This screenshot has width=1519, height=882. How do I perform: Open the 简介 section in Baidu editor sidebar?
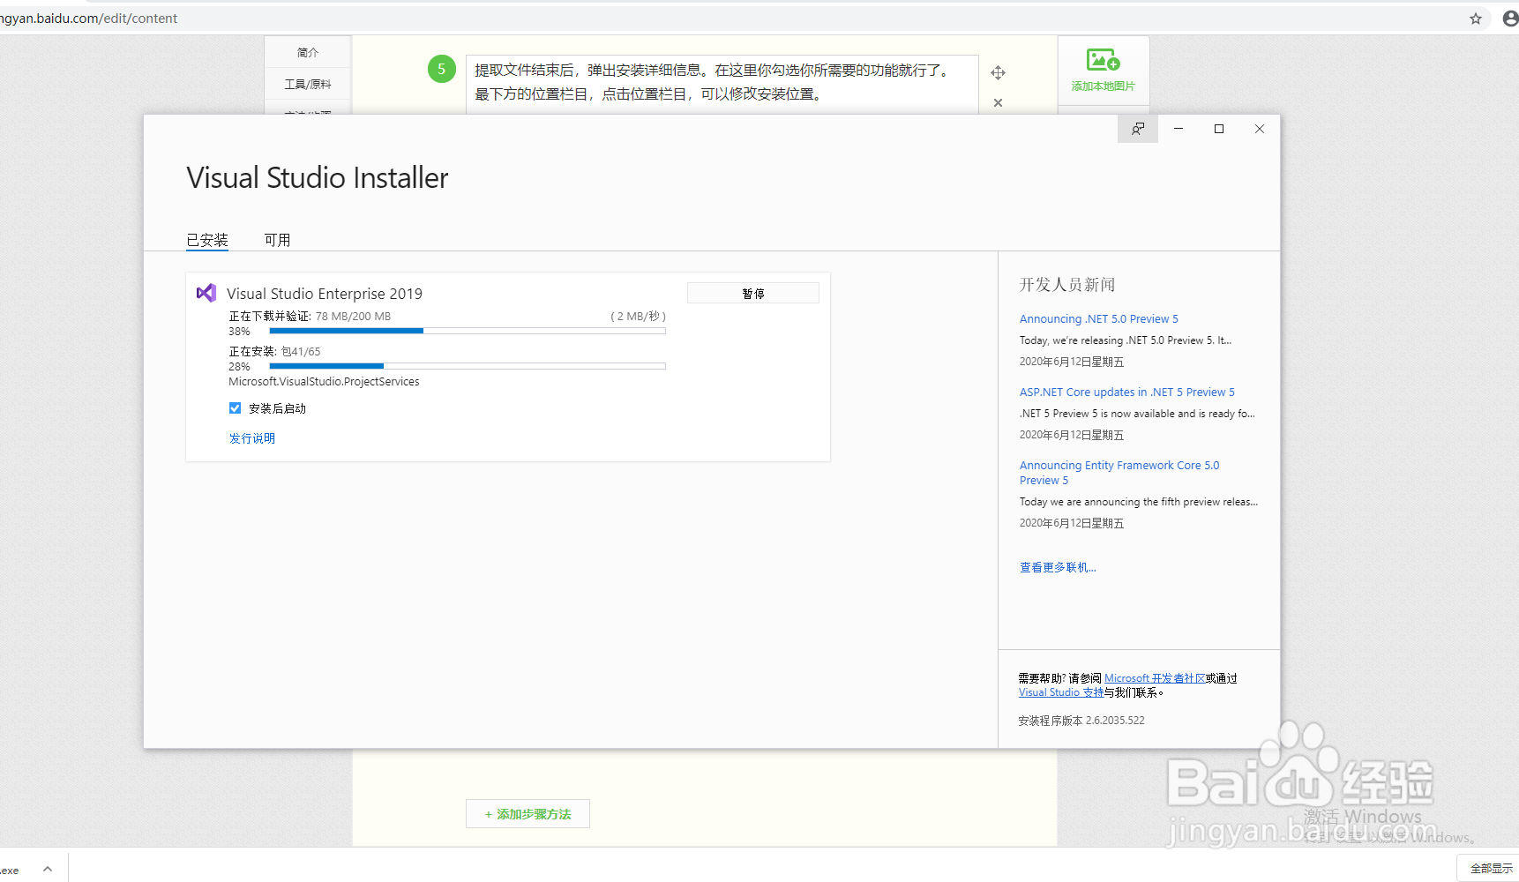[x=308, y=53]
